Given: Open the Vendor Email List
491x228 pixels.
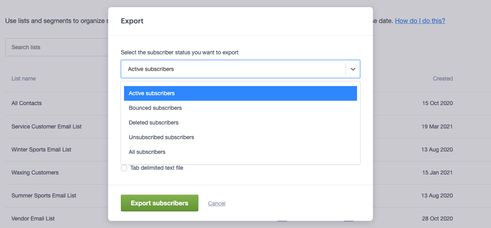Looking at the screenshot, I should point(33,218).
